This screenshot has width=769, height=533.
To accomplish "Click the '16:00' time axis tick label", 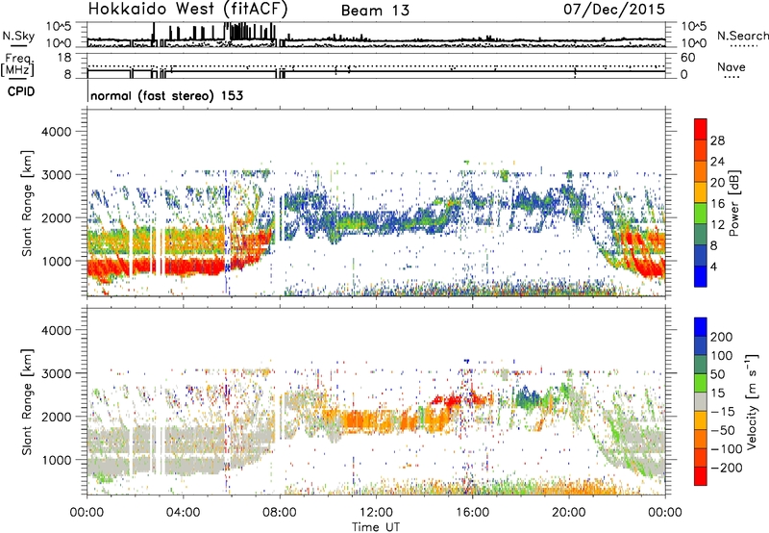I will click(x=472, y=513).
